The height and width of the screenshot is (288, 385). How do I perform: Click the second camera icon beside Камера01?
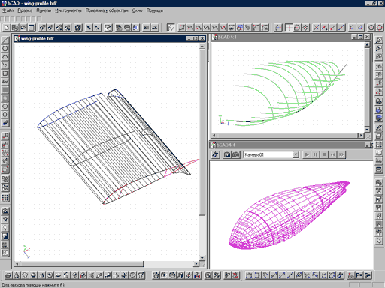click(x=235, y=154)
